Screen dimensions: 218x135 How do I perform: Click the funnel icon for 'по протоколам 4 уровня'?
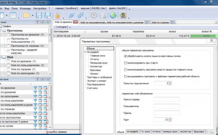(35, 122)
